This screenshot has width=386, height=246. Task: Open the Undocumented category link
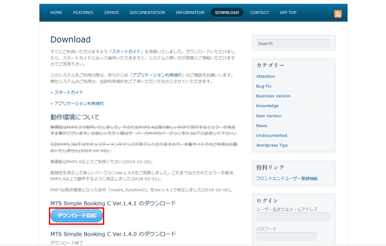click(271, 136)
